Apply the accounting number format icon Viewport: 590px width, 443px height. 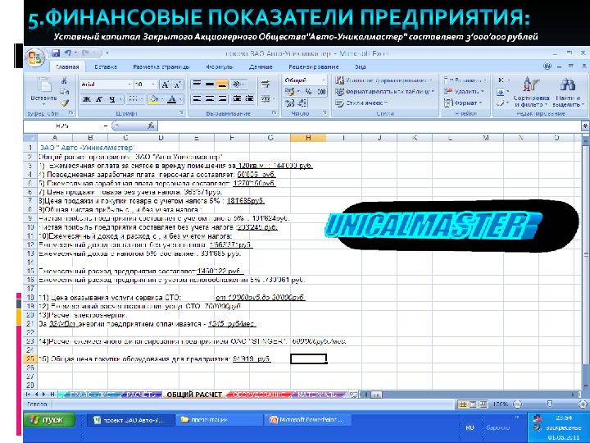click(289, 92)
